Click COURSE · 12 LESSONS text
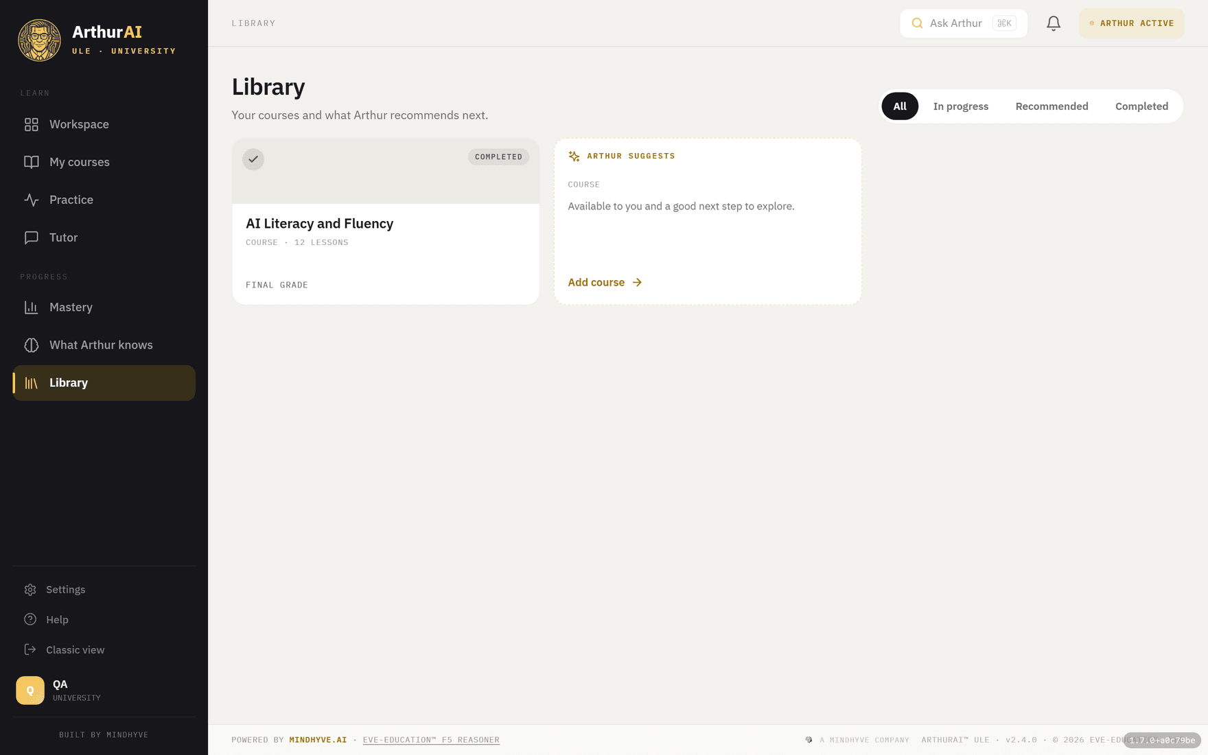Image resolution: width=1208 pixels, height=755 pixels. [x=297, y=242]
